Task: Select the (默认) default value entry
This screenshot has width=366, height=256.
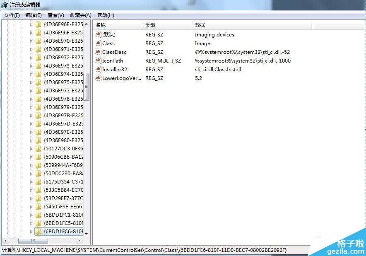Action: pos(109,35)
